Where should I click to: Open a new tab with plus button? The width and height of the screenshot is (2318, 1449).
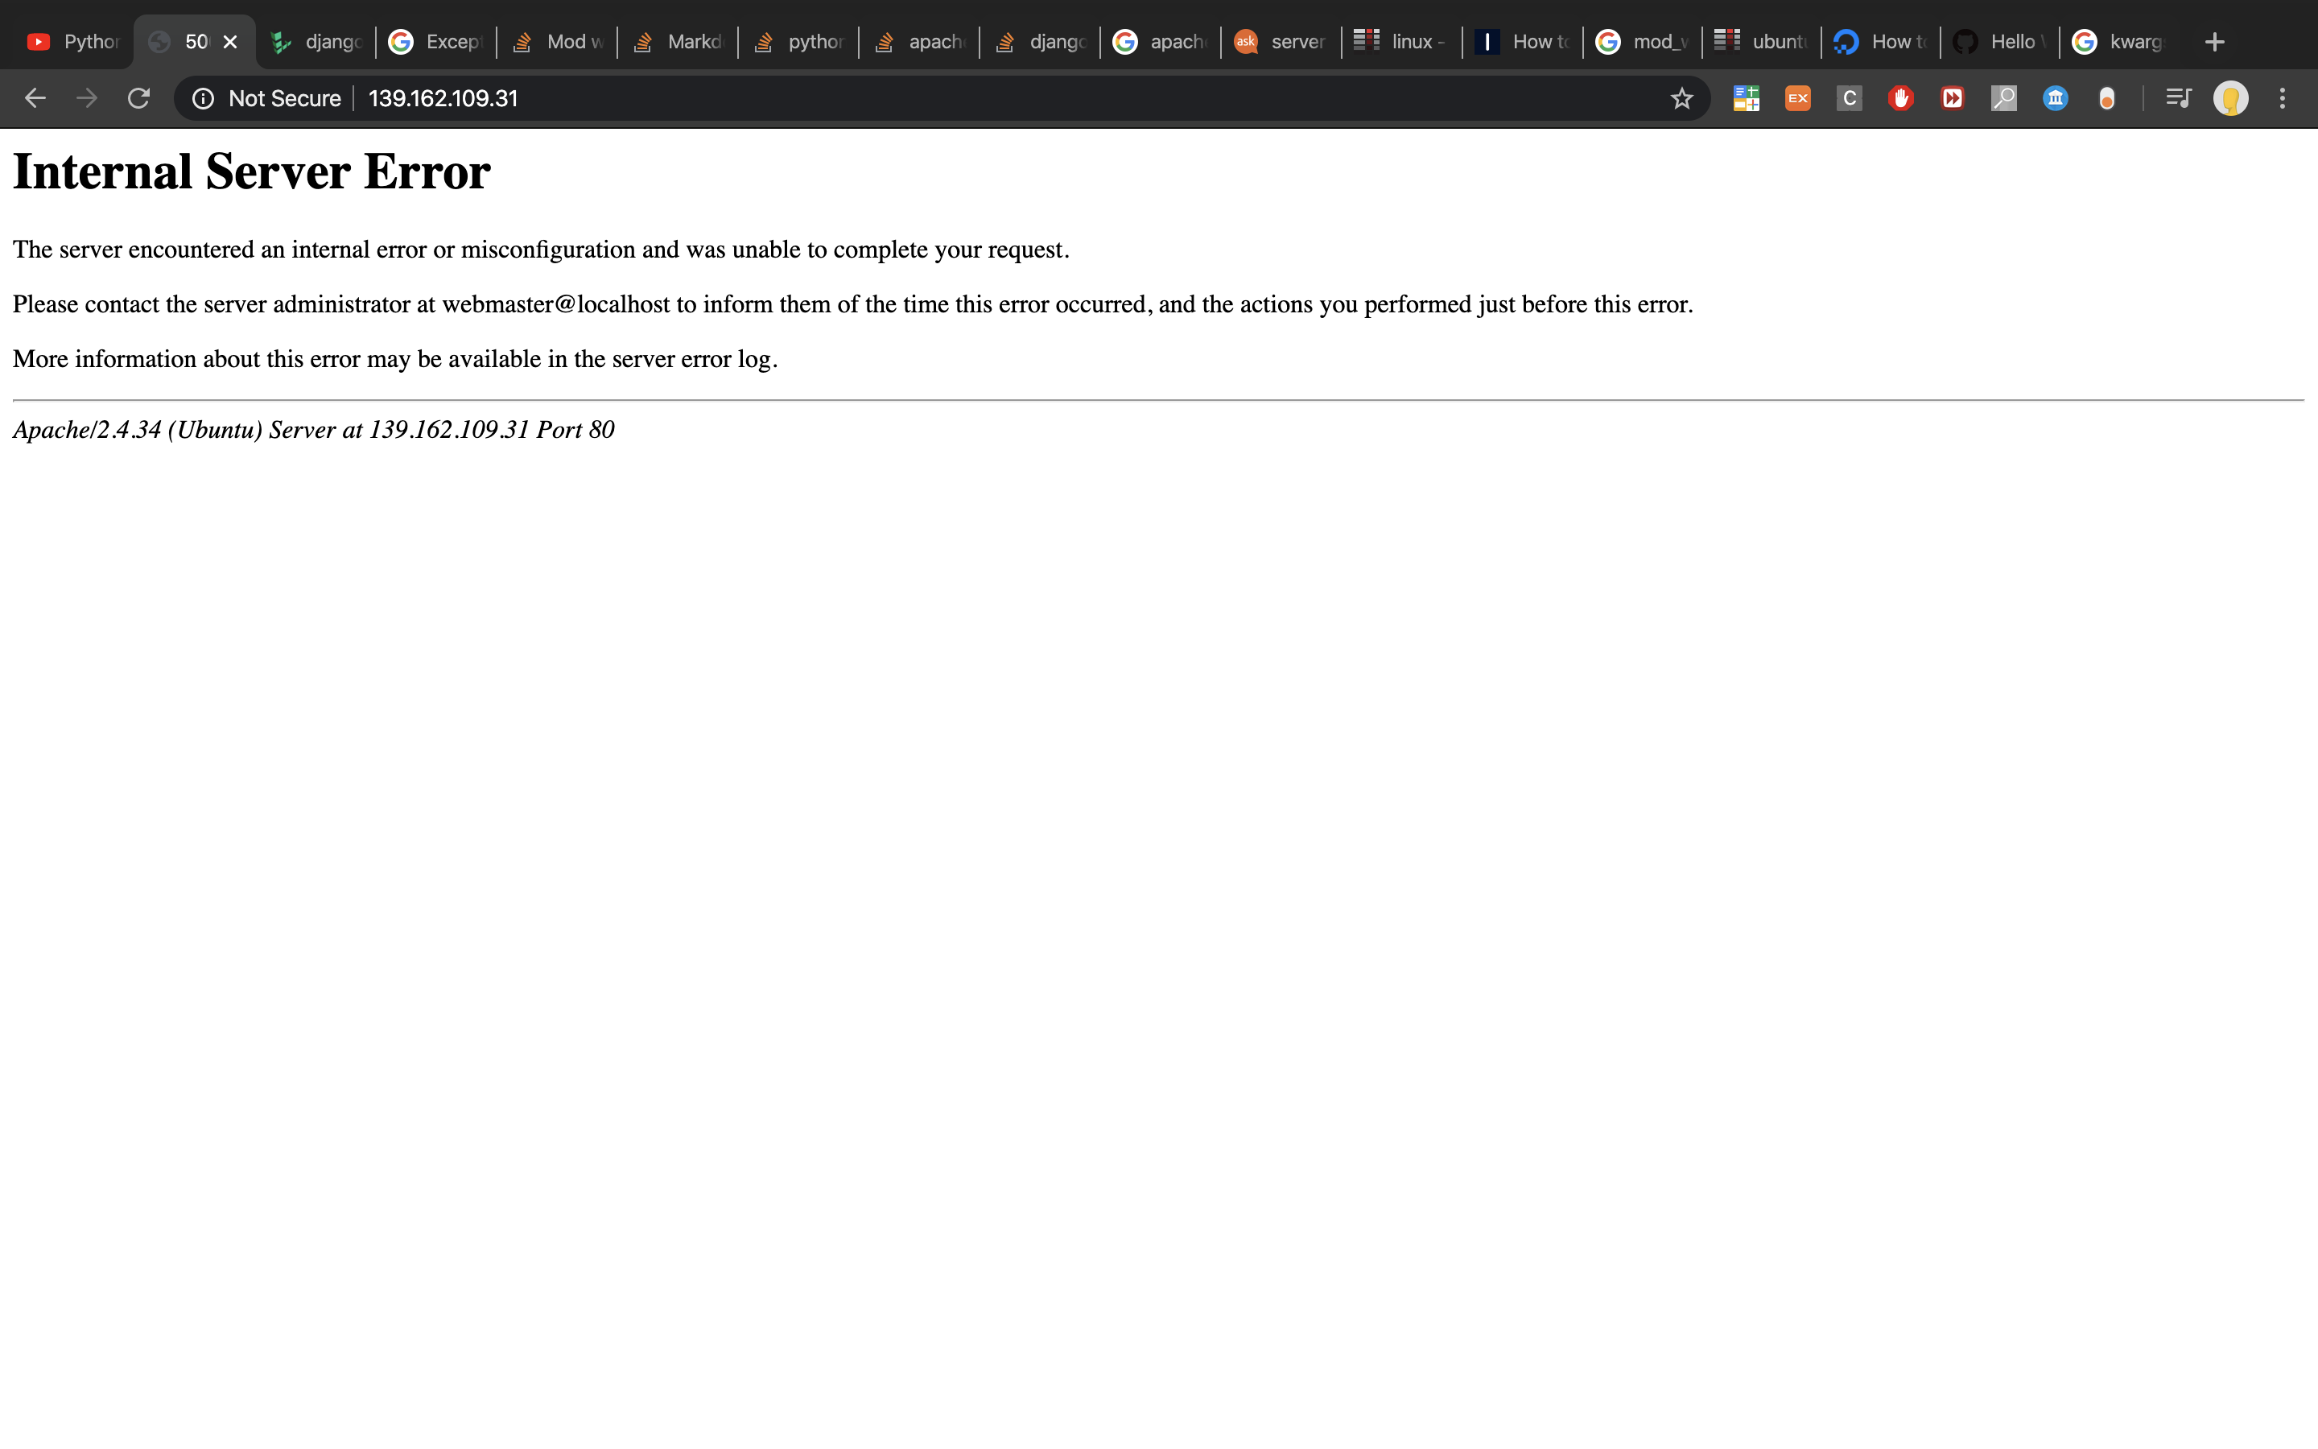[2214, 42]
